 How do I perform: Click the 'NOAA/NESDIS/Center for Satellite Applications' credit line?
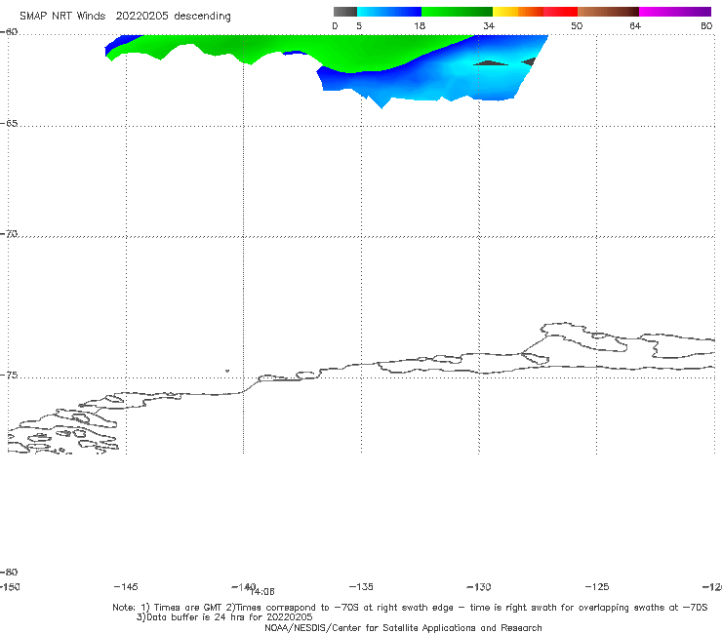(x=403, y=627)
